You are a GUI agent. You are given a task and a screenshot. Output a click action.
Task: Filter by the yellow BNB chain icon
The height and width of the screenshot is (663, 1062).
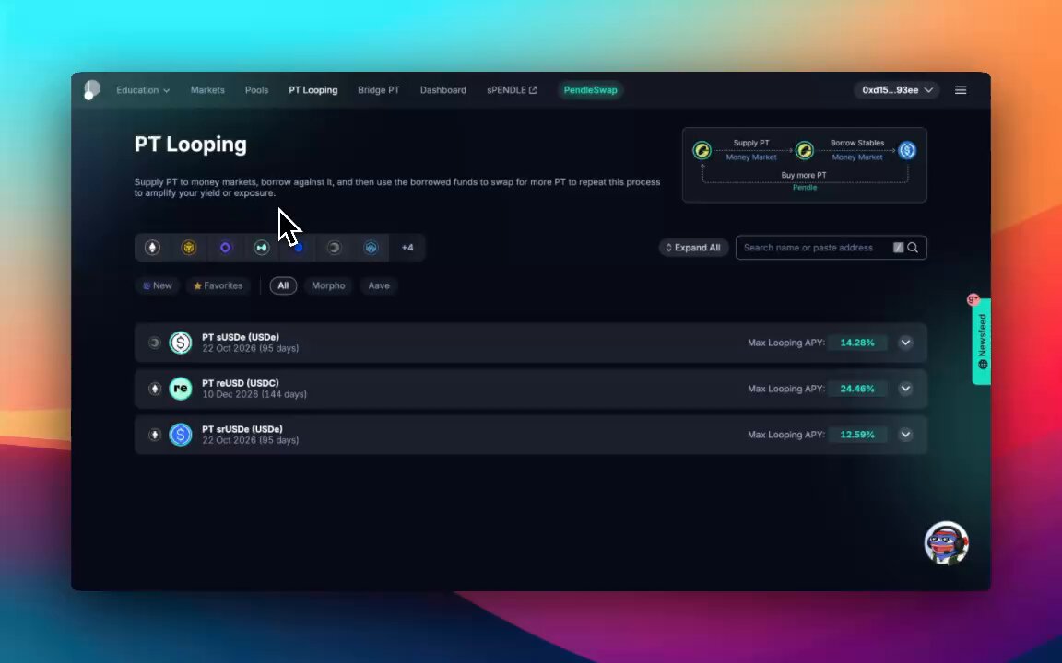point(189,248)
